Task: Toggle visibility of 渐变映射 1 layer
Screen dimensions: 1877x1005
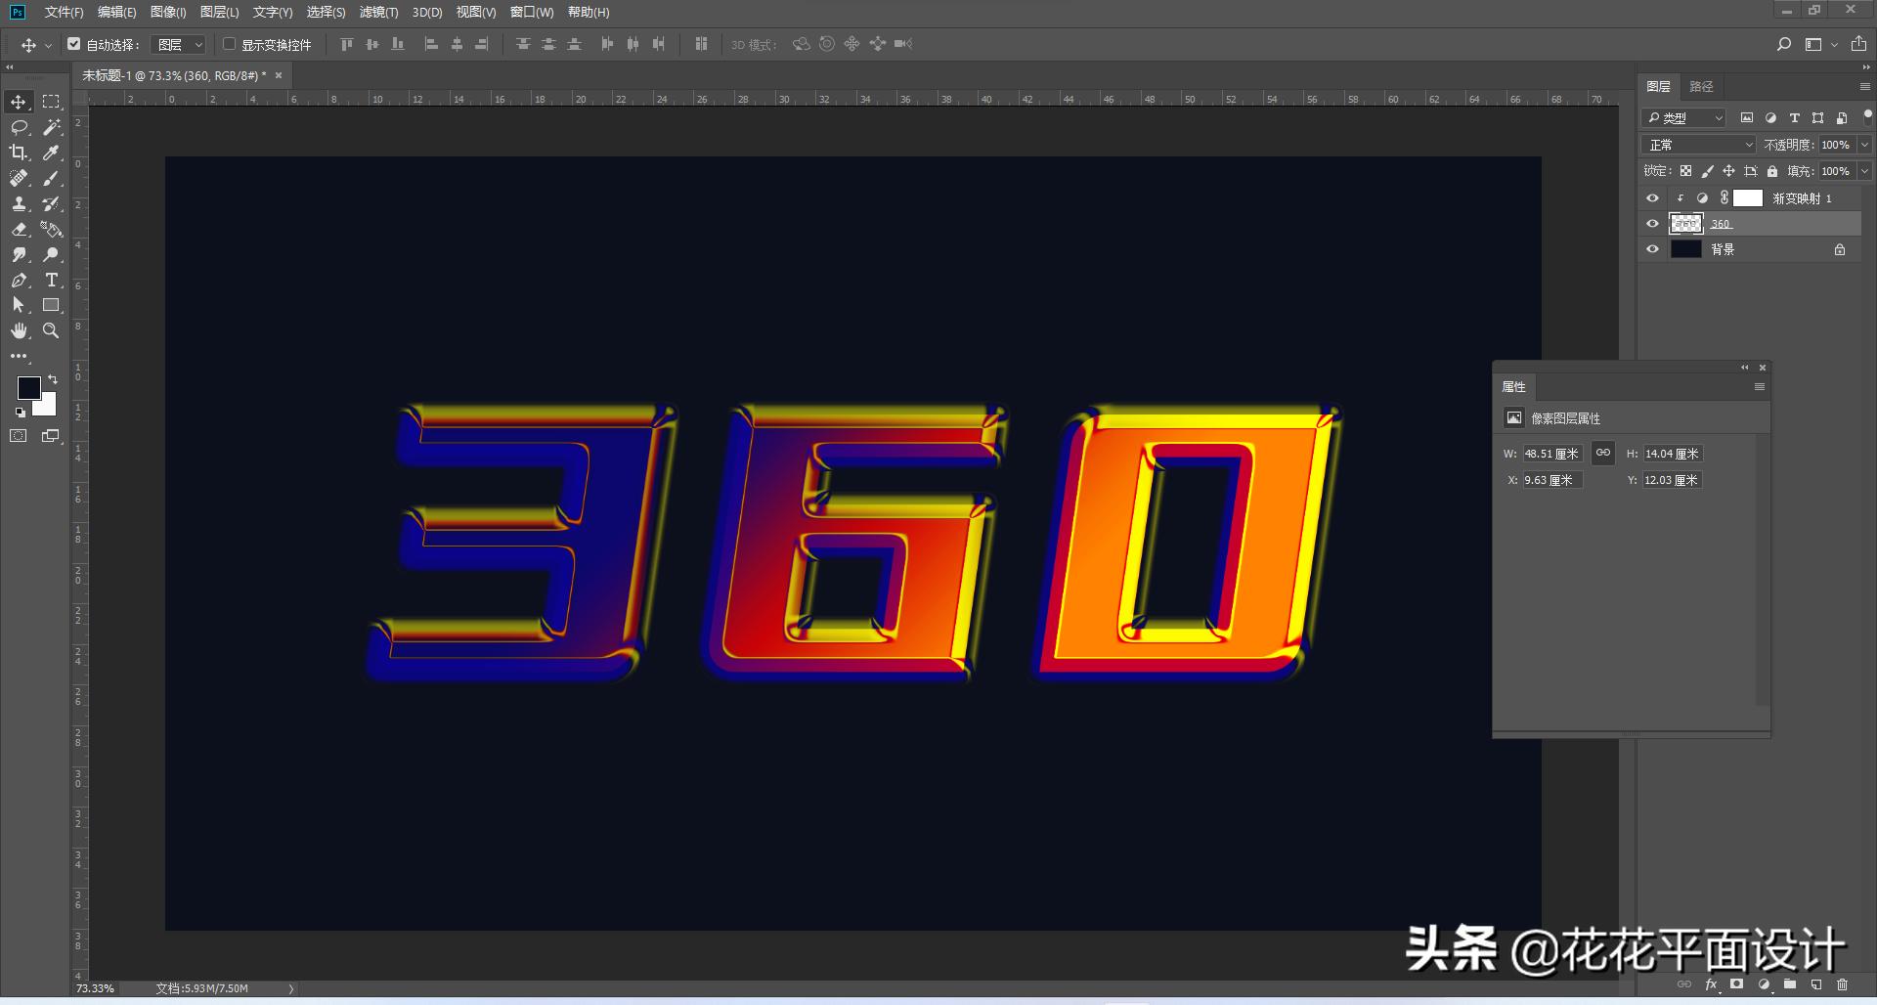Action: click(x=1652, y=197)
